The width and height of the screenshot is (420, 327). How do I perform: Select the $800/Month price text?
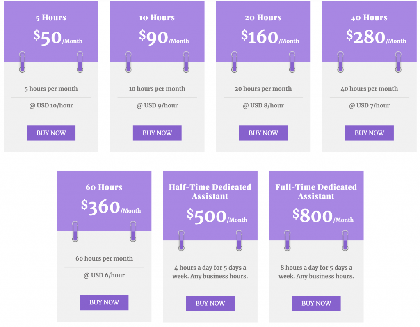323,216
